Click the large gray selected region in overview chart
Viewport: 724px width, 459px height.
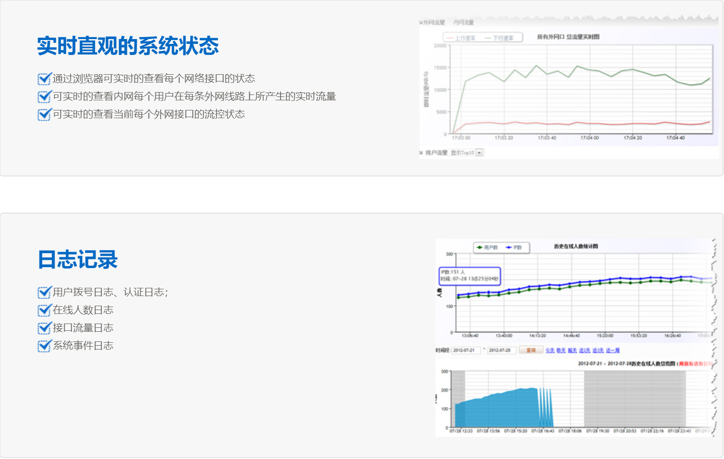[x=635, y=399]
